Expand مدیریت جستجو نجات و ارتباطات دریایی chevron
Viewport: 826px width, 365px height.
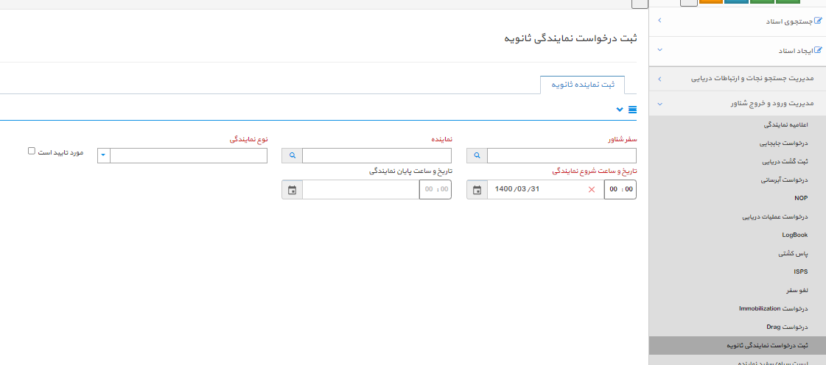[x=659, y=79]
